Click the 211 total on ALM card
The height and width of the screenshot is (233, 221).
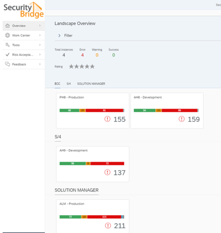tap(120, 226)
